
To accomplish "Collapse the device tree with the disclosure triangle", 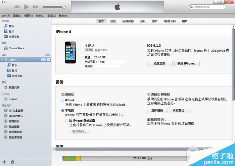I will pyautogui.click(x=2, y=60).
